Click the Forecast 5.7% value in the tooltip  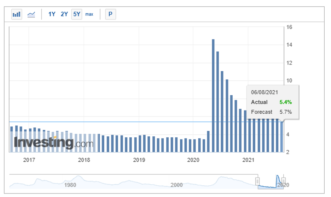[x=285, y=112]
